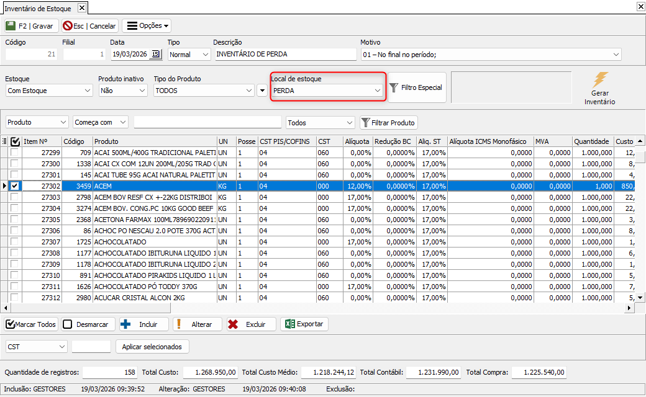Uncheck the checkbox on the ACEM row
The height and width of the screenshot is (397, 646).
pos(15,185)
